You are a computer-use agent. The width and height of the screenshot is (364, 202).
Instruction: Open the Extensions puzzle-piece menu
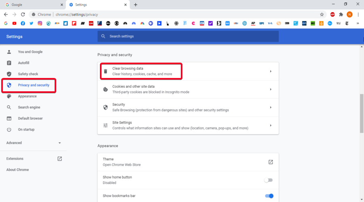(341, 14)
